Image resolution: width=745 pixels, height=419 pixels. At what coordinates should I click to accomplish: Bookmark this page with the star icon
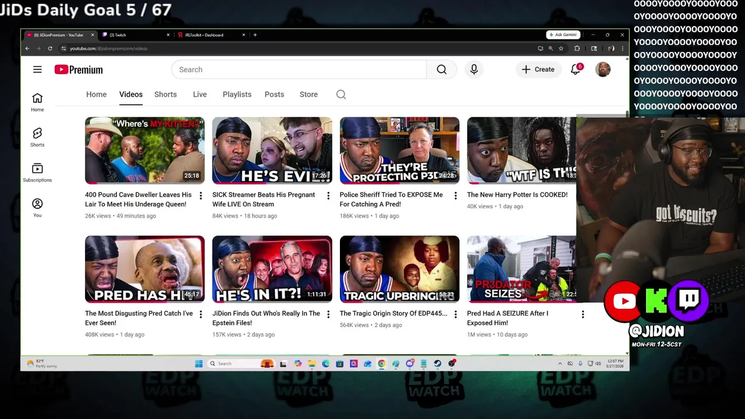click(x=561, y=48)
